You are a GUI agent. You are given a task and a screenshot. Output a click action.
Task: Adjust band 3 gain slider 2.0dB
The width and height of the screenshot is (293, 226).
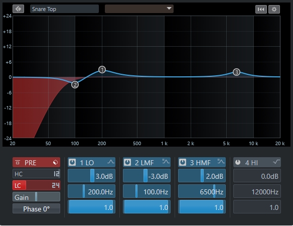(202, 176)
